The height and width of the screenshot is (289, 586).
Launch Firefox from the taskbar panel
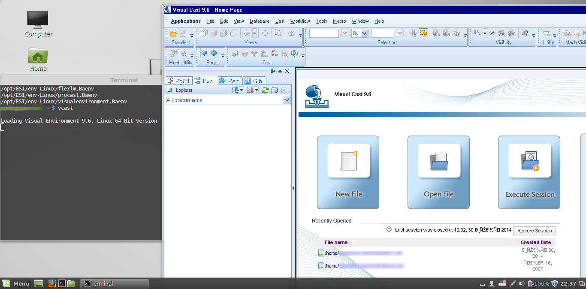(x=52, y=283)
